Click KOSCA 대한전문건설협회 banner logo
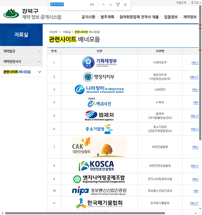202x215 pixels. pos(96,166)
